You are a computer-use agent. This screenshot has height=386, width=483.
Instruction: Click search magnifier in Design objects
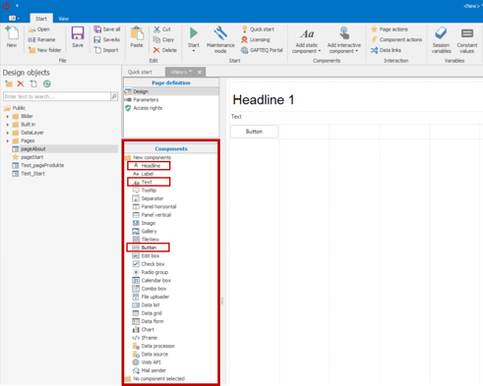(114, 96)
